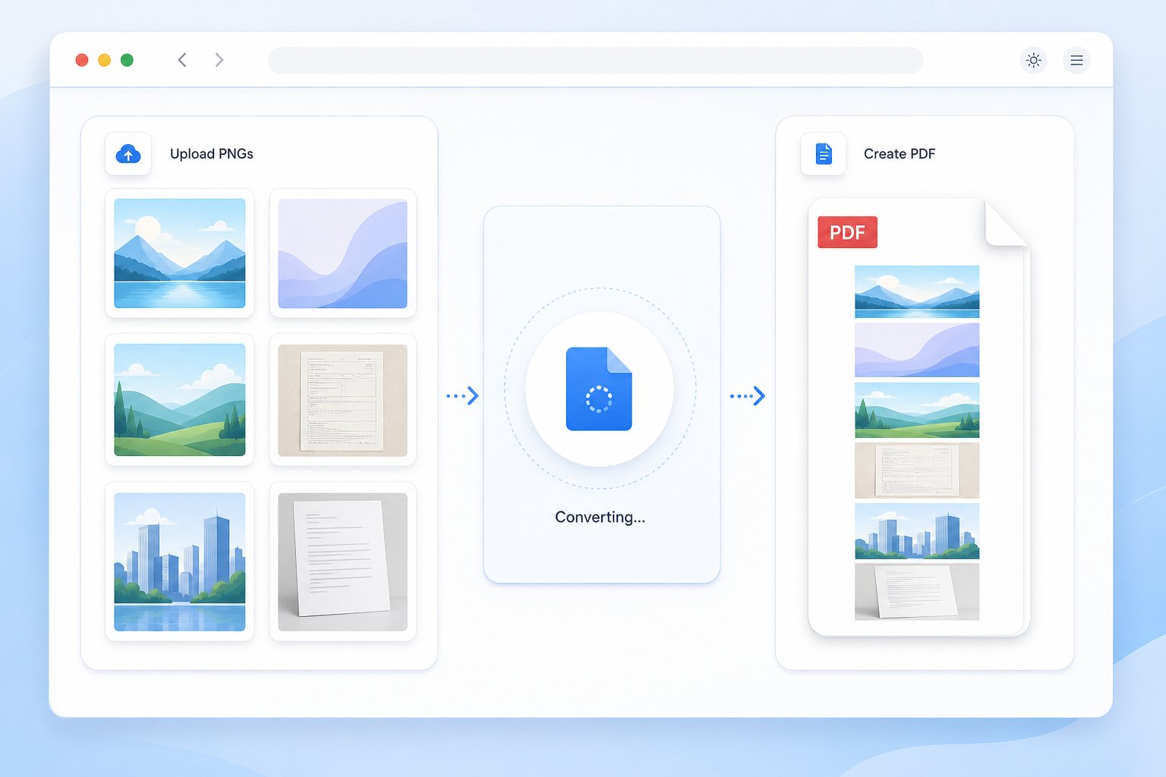1166x777 pixels.
Task: Select the purple waves PNG thumbnail
Action: (x=342, y=253)
